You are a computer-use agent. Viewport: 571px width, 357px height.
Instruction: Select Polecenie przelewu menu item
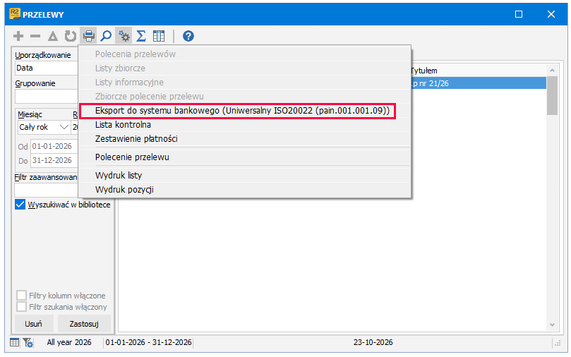pyautogui.click(x=245, y=157)
